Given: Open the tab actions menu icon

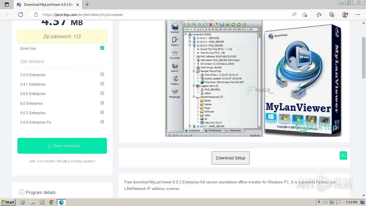Looking at the screenshot, I should point(7,5).
